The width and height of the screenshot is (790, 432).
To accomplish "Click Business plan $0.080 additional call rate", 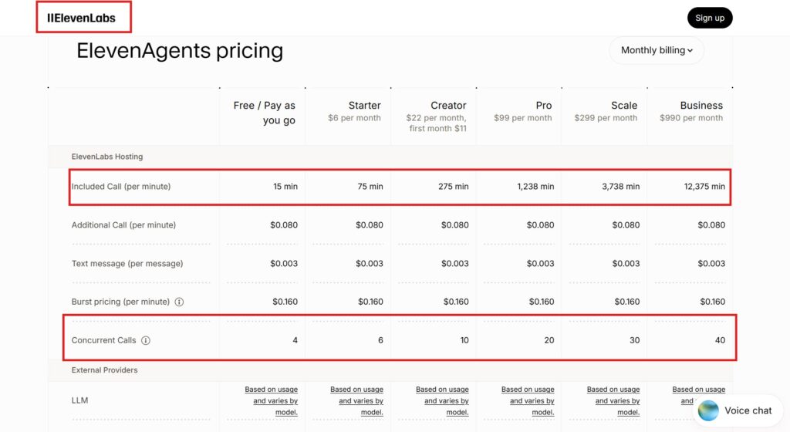I will point(711,225).
